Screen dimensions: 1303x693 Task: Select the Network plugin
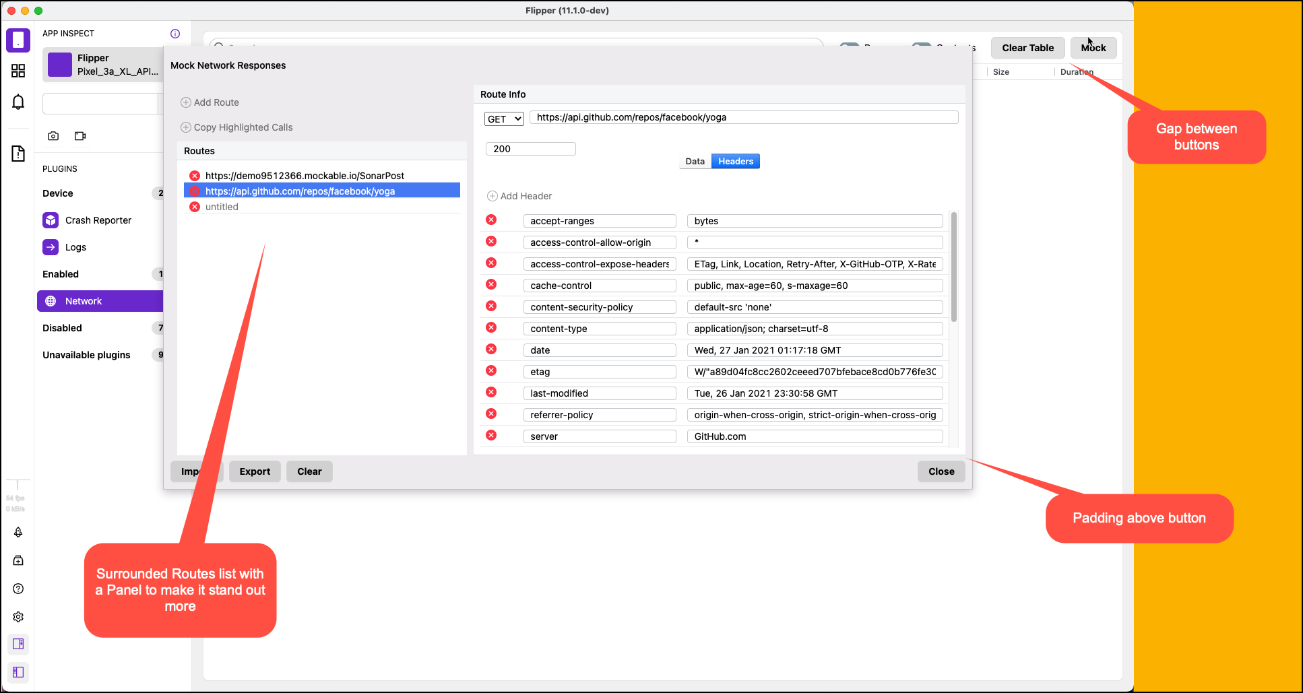point(100,301)
